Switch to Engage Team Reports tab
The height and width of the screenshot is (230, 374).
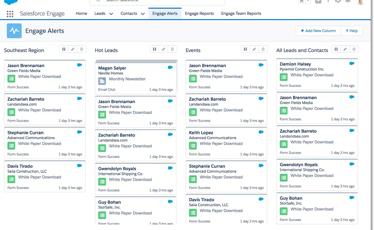(x=241, y=13)
